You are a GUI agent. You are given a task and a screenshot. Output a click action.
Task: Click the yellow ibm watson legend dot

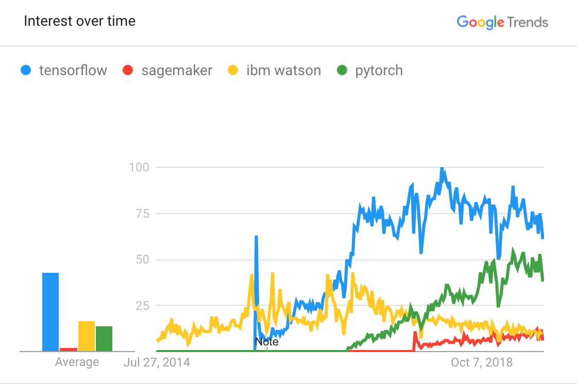pos(233,70)
